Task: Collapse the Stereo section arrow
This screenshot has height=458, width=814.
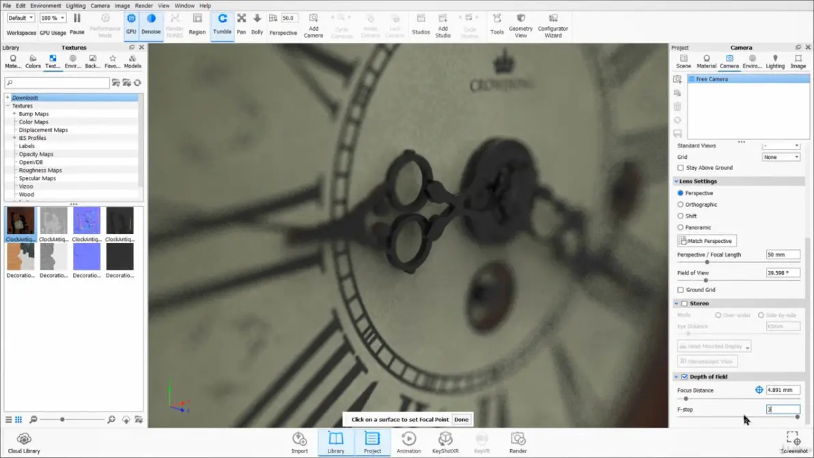Action: pos(676,304)
